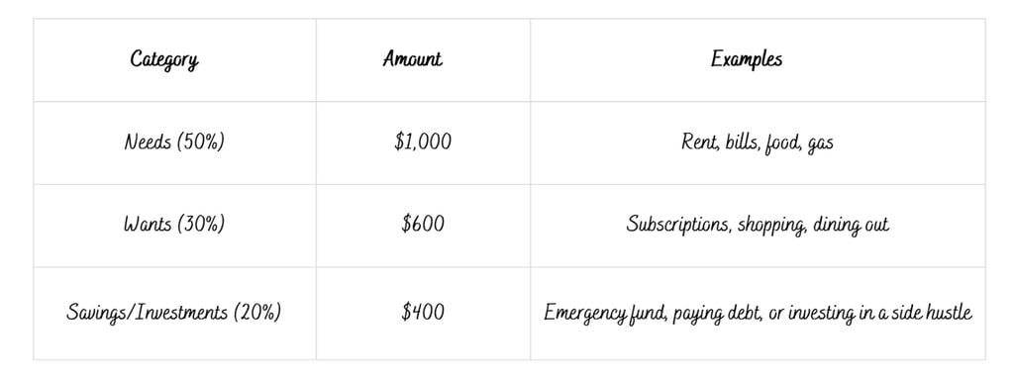
Task: Select the $600 amount cell
Action: (423, 226)
